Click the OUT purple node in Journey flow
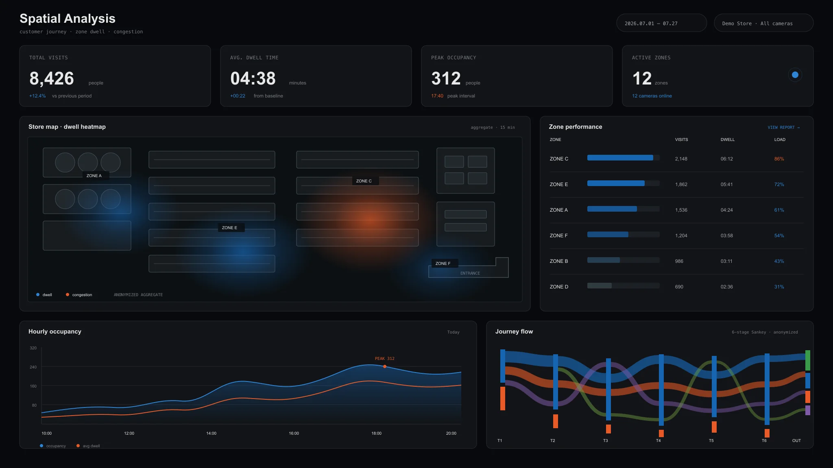Screen dimensions: 833x468 808,410
